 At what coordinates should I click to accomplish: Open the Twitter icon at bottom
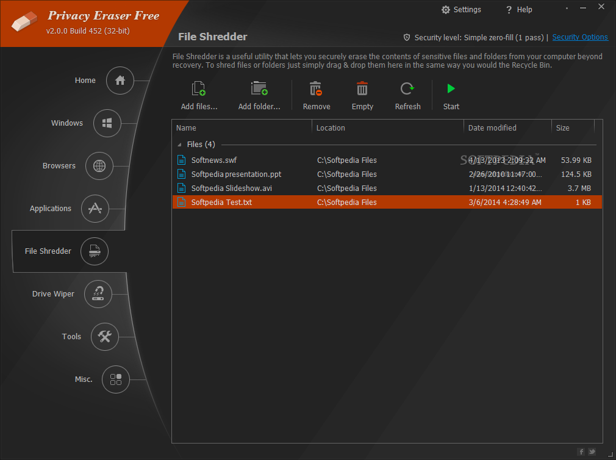pos(592,451)
